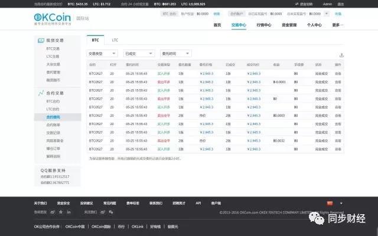Click the LinkedIn icon in footer
378x236 pixels.
[x=69, y=211]
